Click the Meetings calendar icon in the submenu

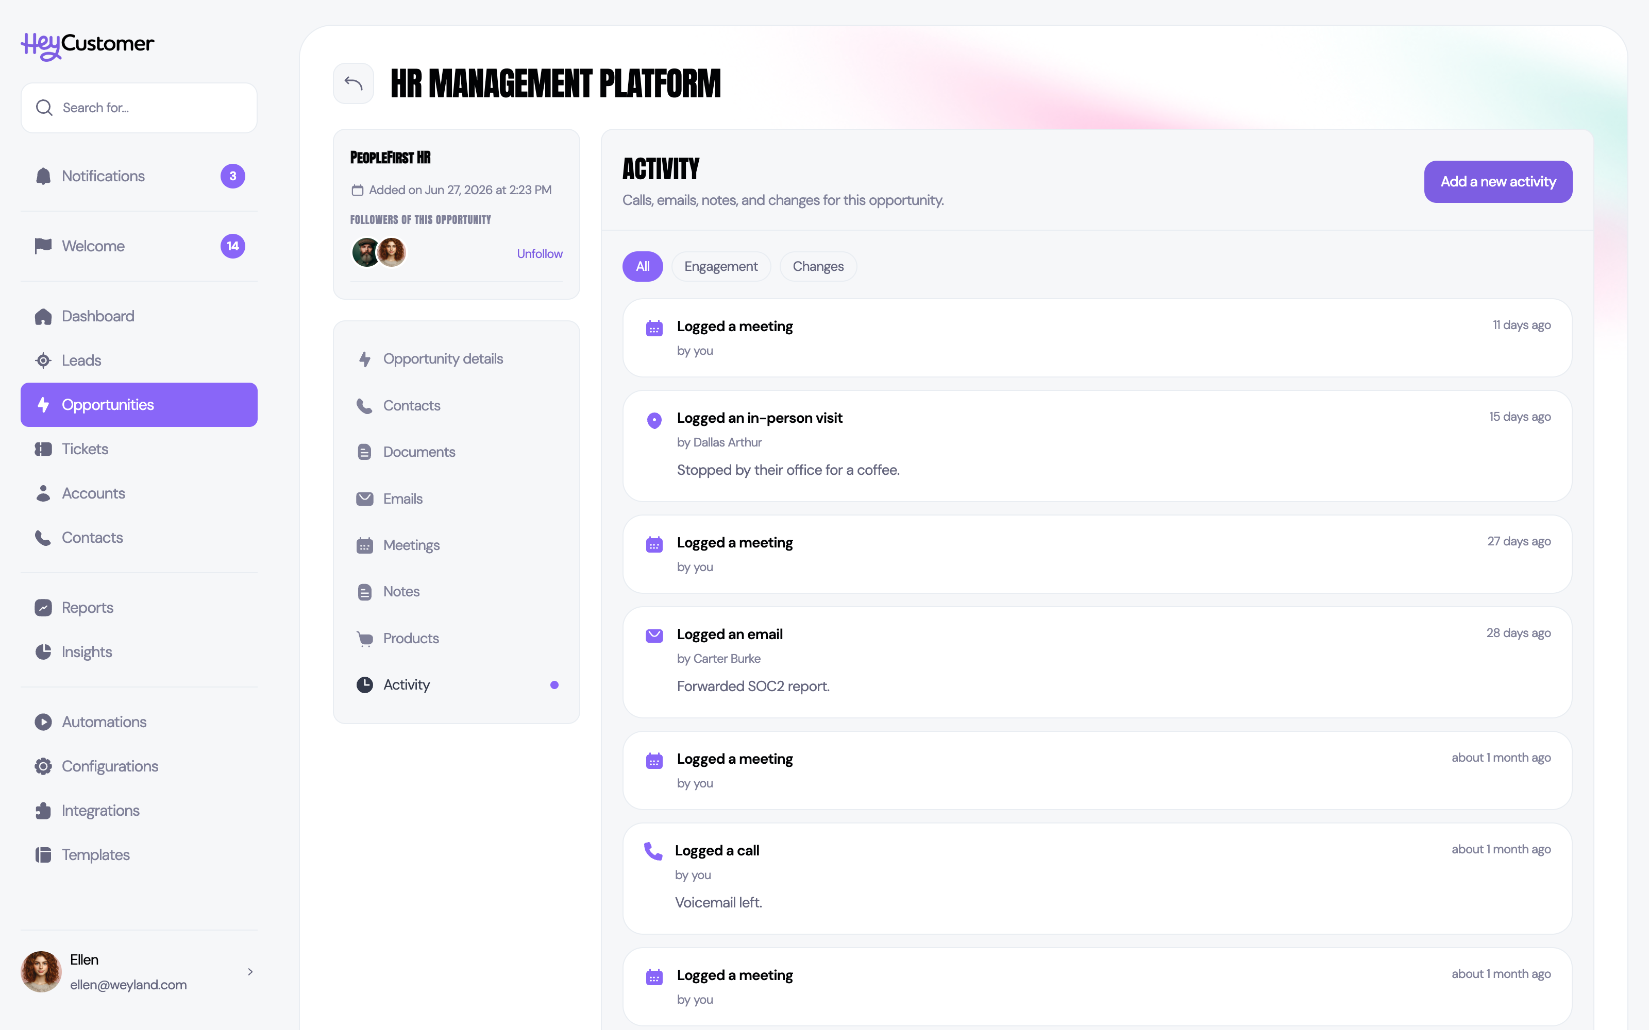click(x=364, y=546)
